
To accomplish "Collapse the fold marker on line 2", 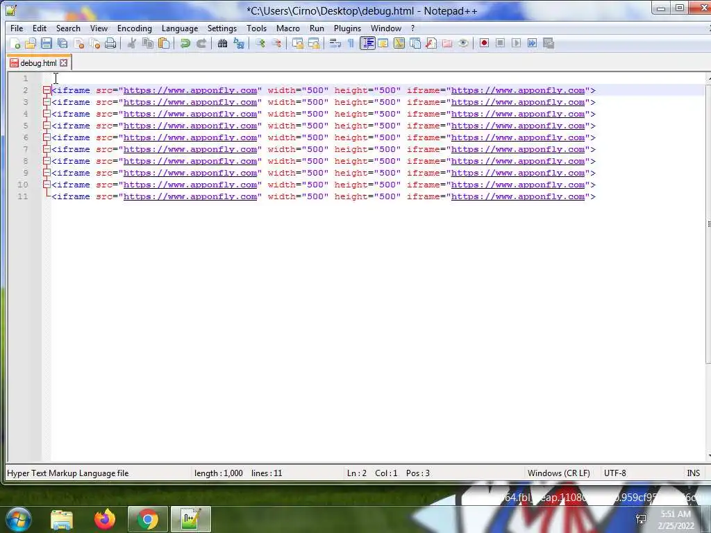I will point(47,91).
